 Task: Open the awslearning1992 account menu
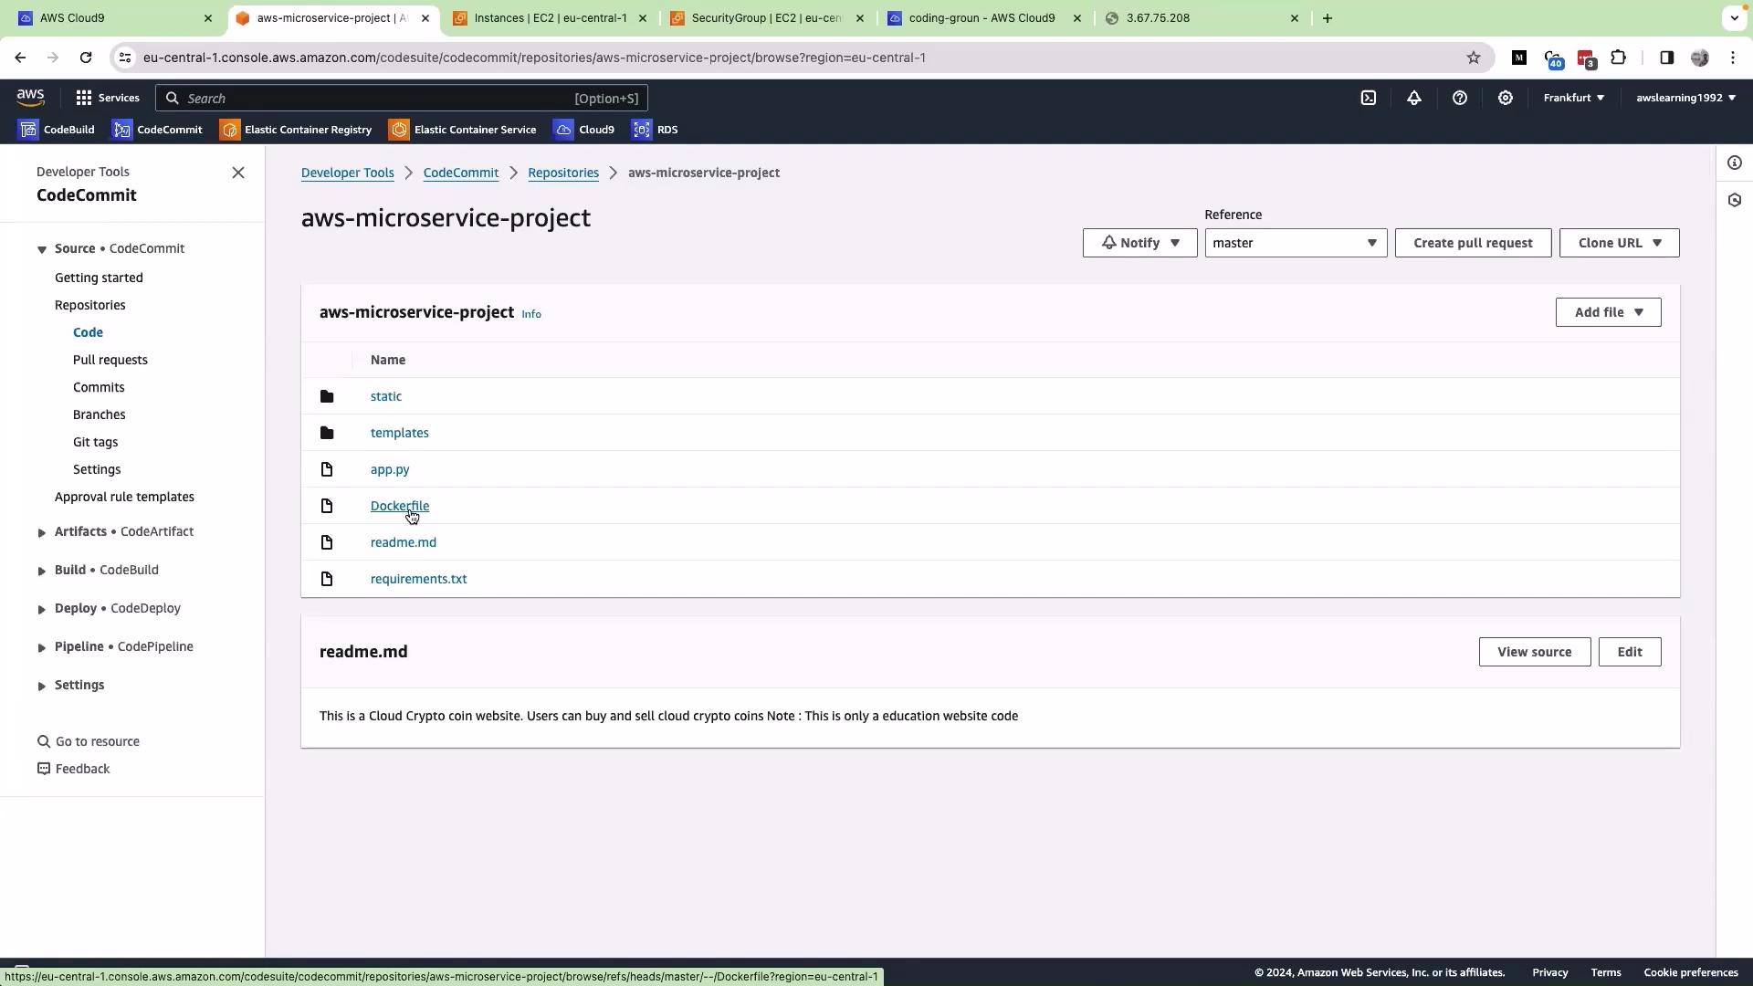(x=1685, y=98)
